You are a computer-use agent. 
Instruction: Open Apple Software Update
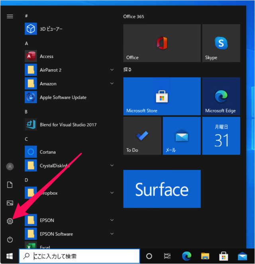point(63,97)
